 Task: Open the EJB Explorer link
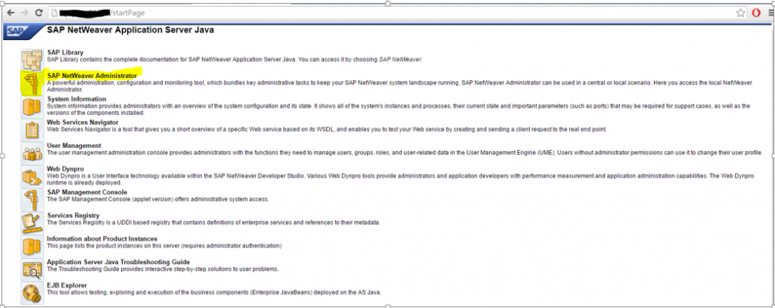(x=67, y=285)
